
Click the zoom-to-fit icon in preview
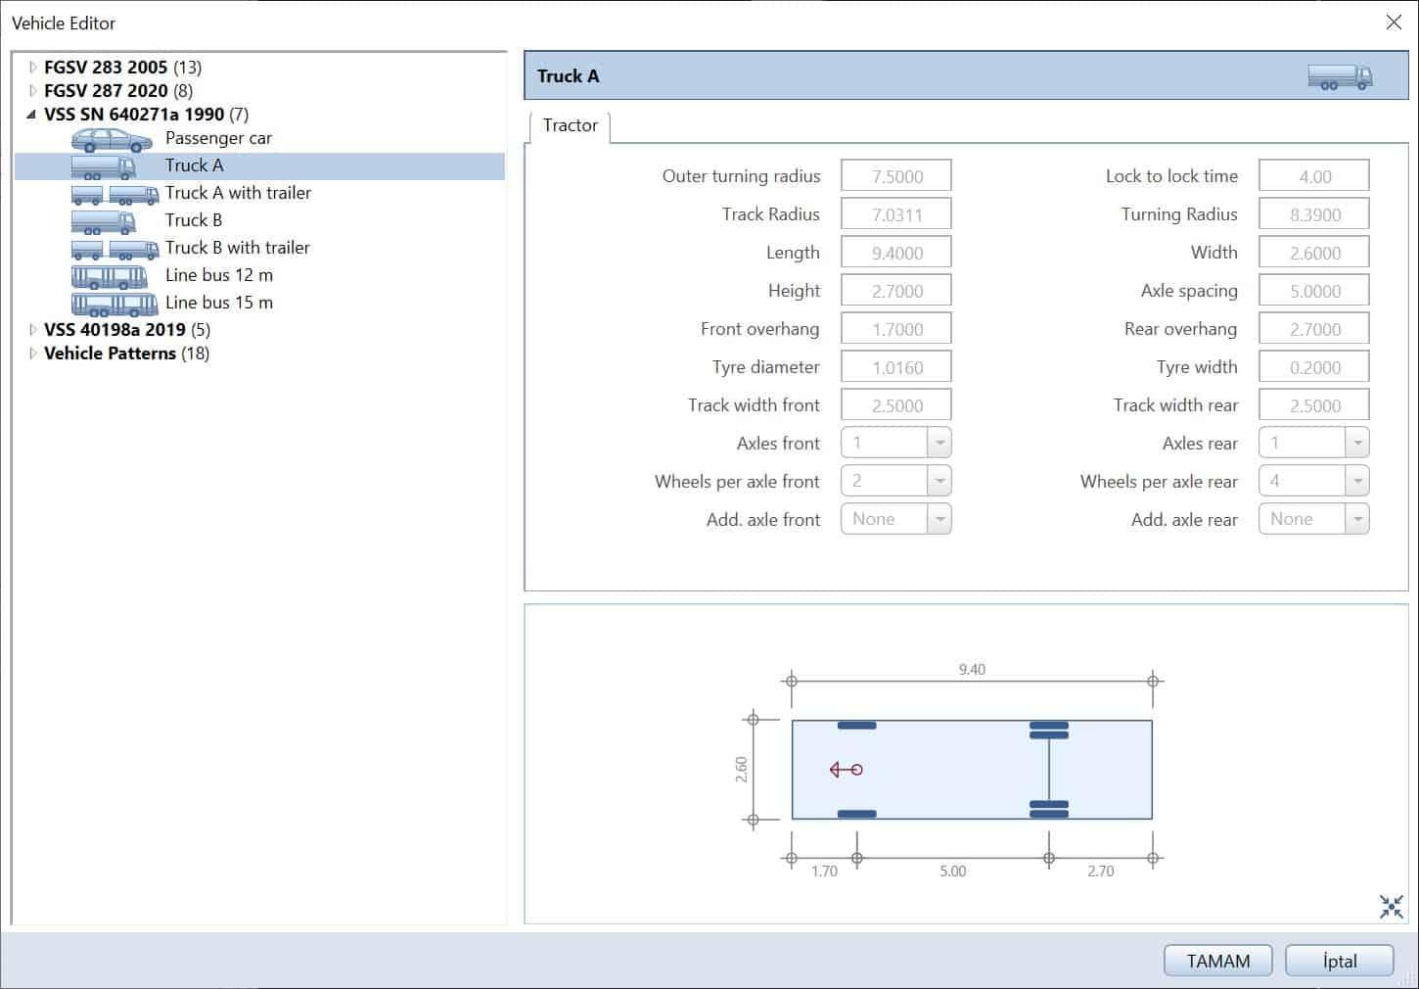click(x=1391, y=907)
